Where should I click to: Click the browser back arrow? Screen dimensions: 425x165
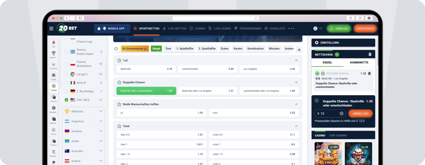[67, 18]
